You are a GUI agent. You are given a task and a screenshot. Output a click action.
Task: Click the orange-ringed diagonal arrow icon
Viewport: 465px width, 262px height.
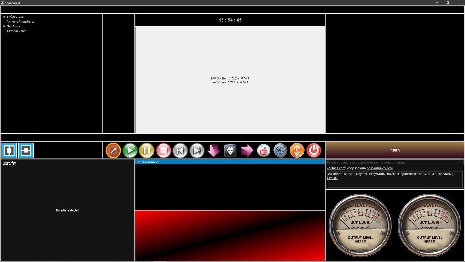pyautogui.click(x=113, y=150)
